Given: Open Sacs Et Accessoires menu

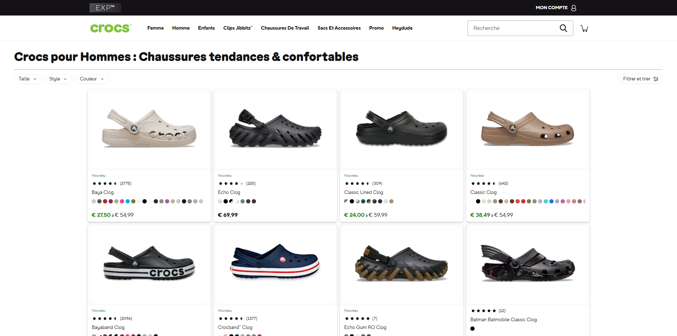Looking at the screenshot, I should pos(339,28).
